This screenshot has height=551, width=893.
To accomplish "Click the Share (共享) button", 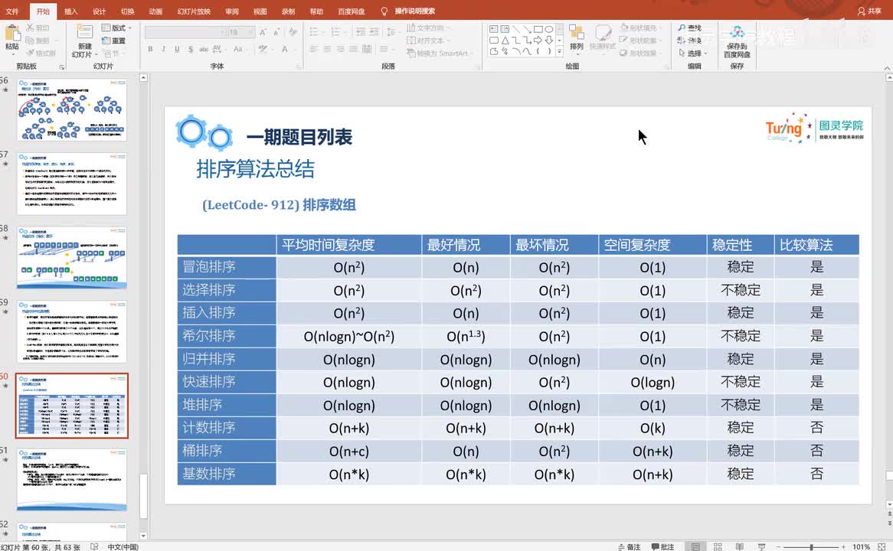I will pyautogui.click(x=870, y=11).
